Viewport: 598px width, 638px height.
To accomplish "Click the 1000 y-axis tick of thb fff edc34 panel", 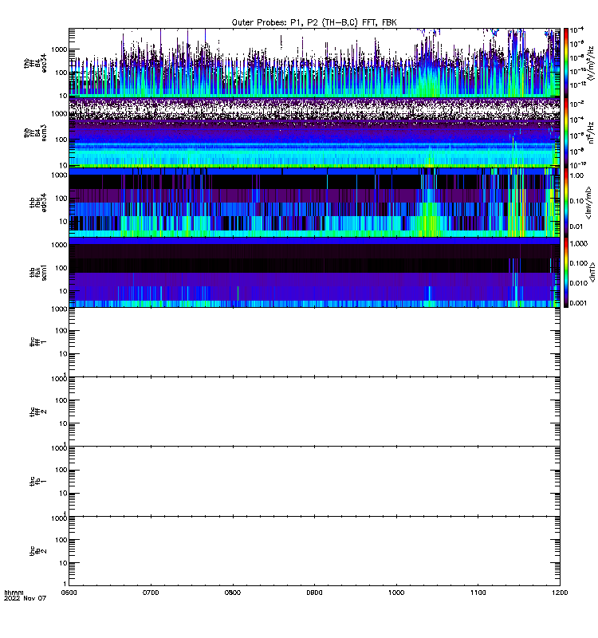I will click(x=59, y=49).
